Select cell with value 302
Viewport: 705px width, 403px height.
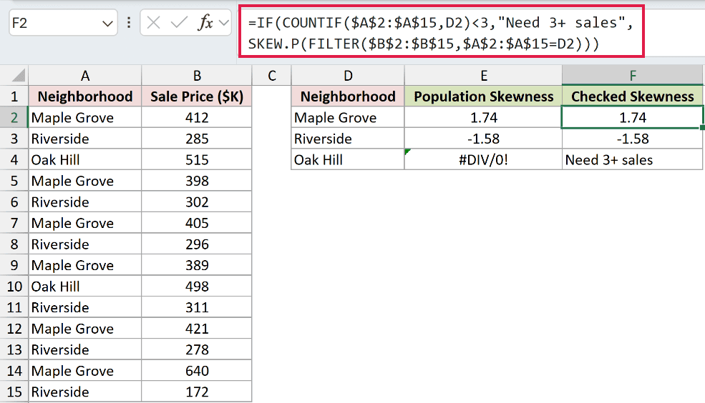point(197,202)
